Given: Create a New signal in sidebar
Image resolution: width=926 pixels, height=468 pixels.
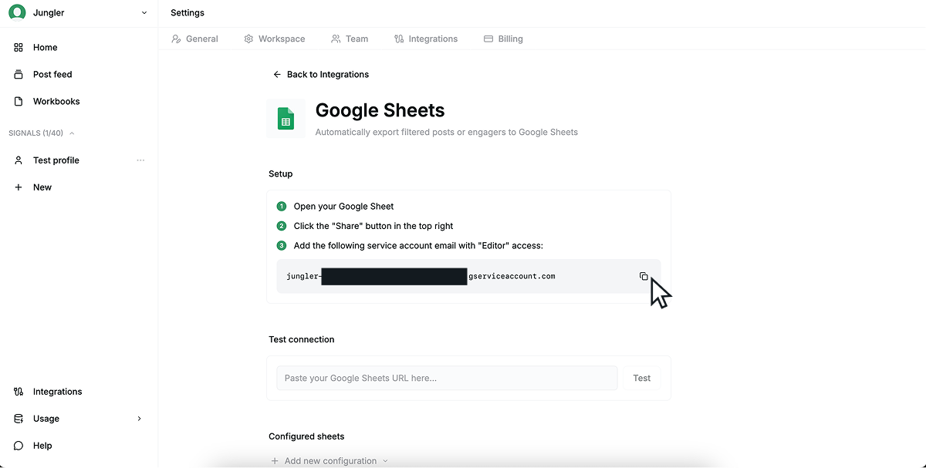Looking at the screenshot, I should 42,187.
